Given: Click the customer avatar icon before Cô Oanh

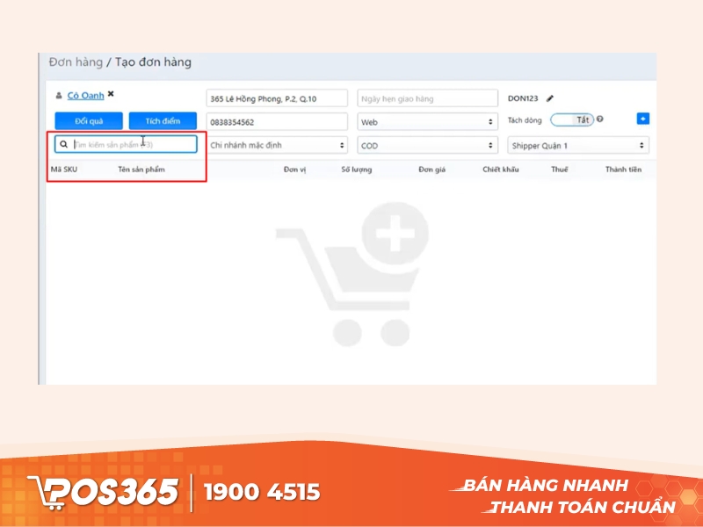Looking at the screenshot, I should point(59,96).
